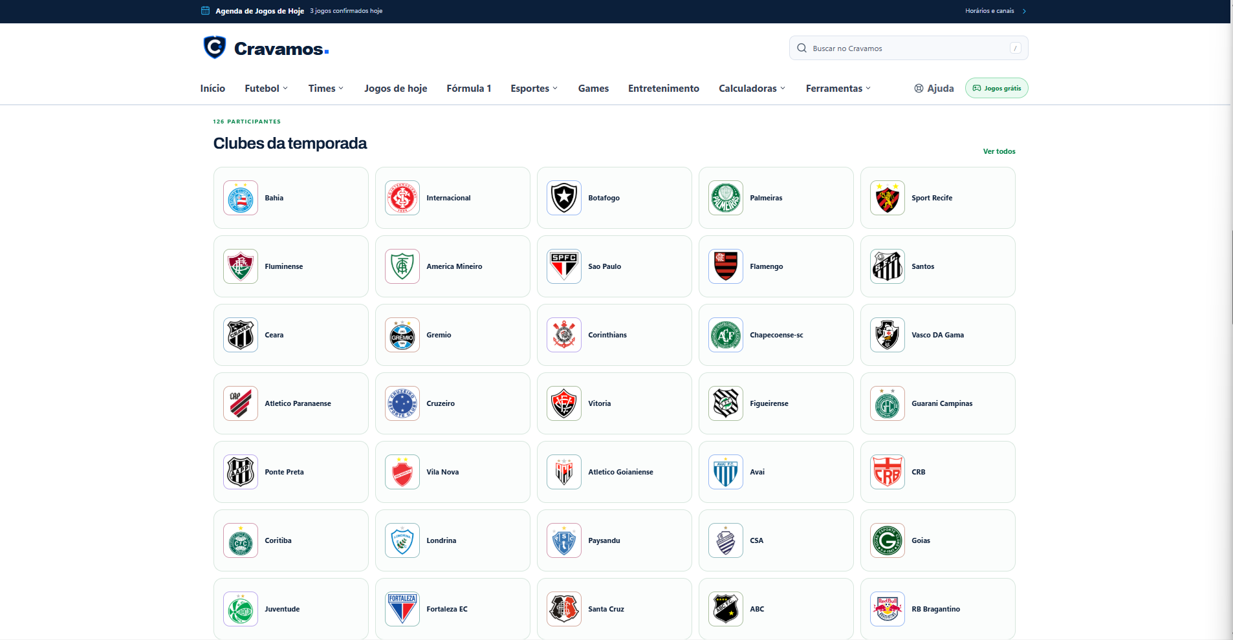Click the Internacional club crest
The width and height of the screenshot is (1233, 640).
point(402,198)
